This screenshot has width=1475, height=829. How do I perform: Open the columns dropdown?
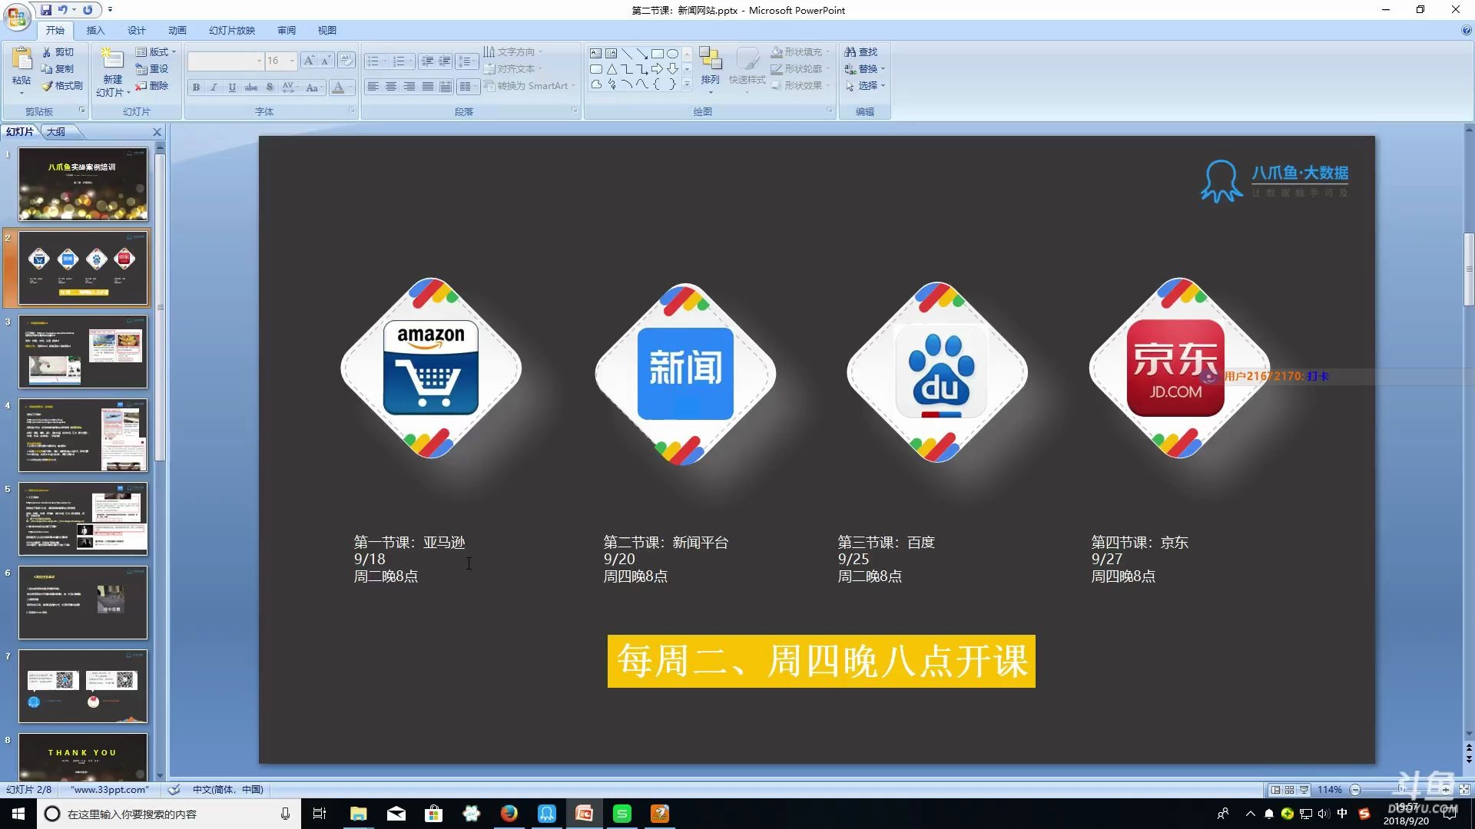(x=468, y=87)
